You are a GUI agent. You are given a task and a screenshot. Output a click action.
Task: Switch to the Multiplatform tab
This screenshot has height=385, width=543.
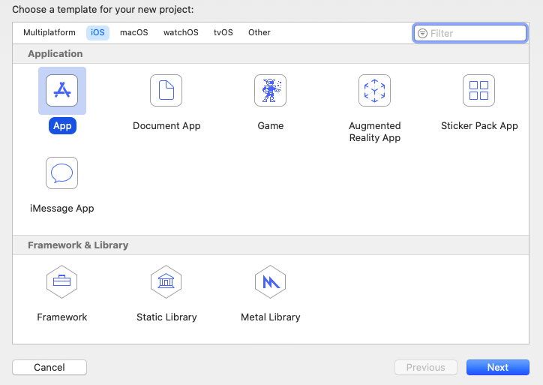tap(49, 32)
